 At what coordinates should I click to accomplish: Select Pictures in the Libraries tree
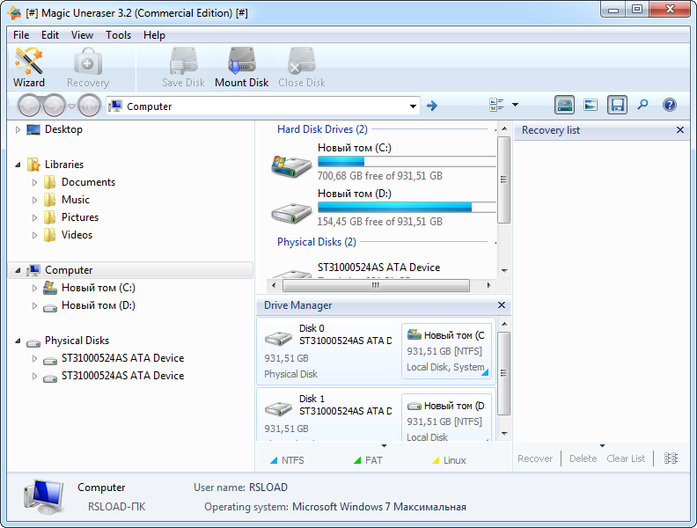(x=80, y=217)
